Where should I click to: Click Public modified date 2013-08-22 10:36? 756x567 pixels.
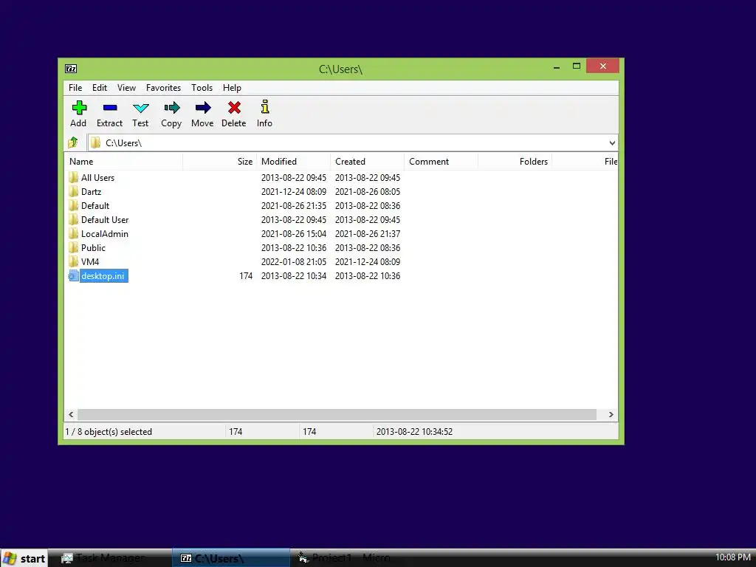coord(294,247)
